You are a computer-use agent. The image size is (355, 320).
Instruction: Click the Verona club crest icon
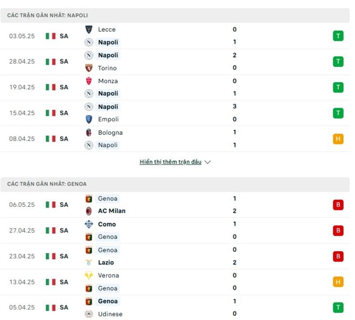point(89,275)
